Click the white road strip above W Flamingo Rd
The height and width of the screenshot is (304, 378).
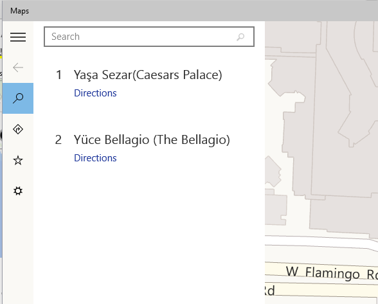(321, 242)
